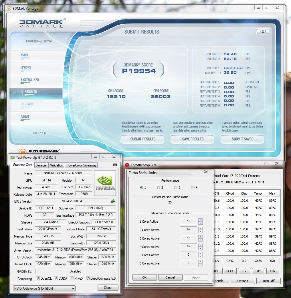Image resolution: width=291 pixels, height=298 pixels.
Task: Click the 2 Cores Active ratio field
Action: click(188, 230)
